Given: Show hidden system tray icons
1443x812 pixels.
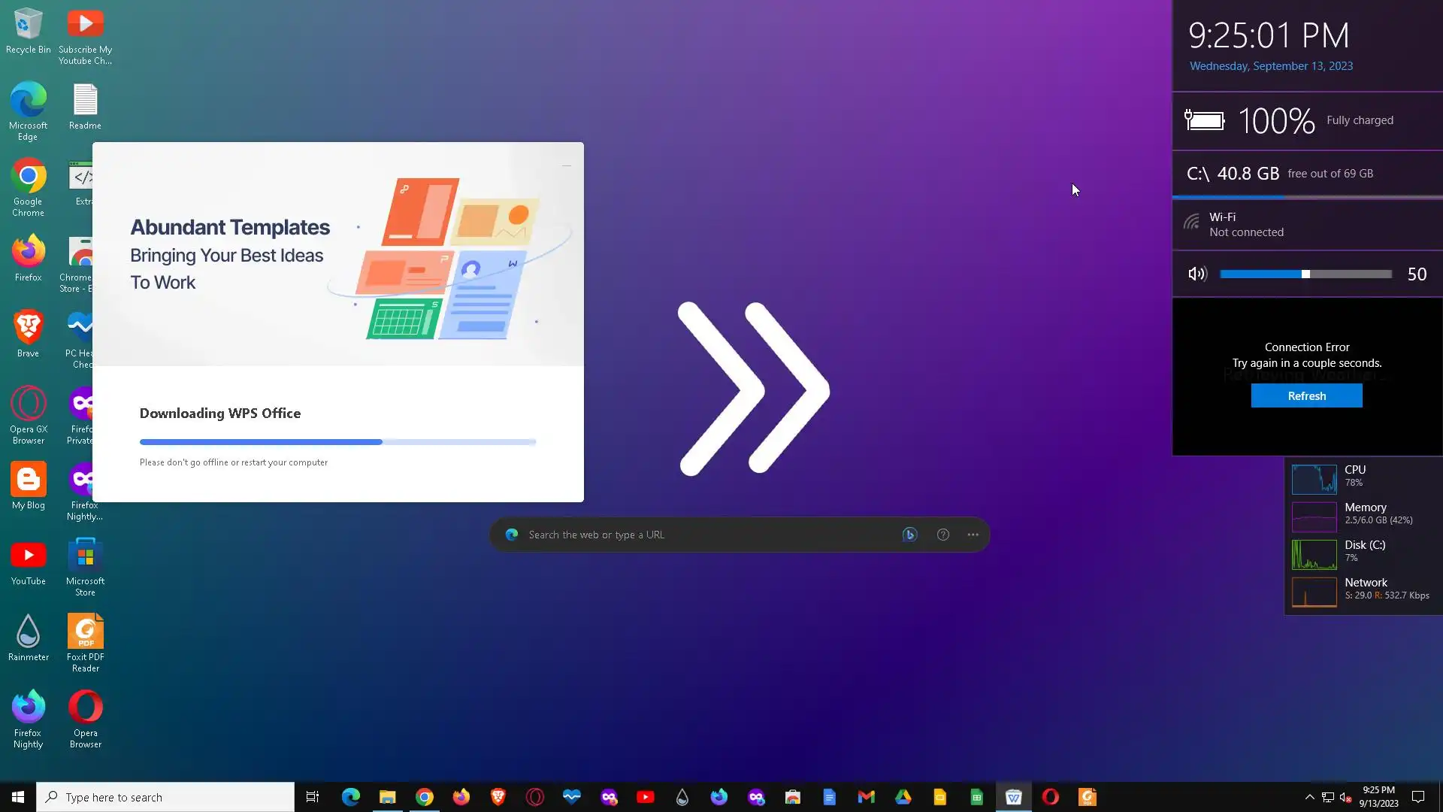Looking at the screenshot, I should coord(1309,797).
